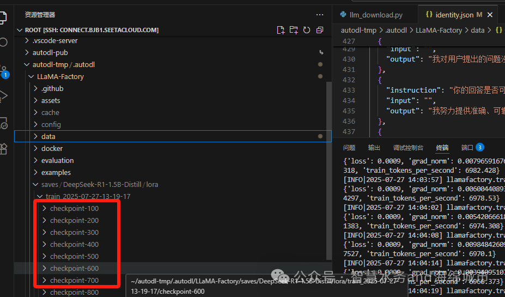Image resolution: width=505 pixels, height=297 pixels.
Task: Close the identity.json editor tab
Action: 490,15
